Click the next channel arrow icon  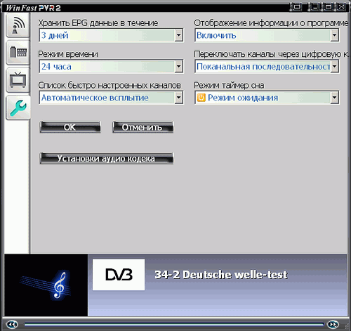coord(333,325)
